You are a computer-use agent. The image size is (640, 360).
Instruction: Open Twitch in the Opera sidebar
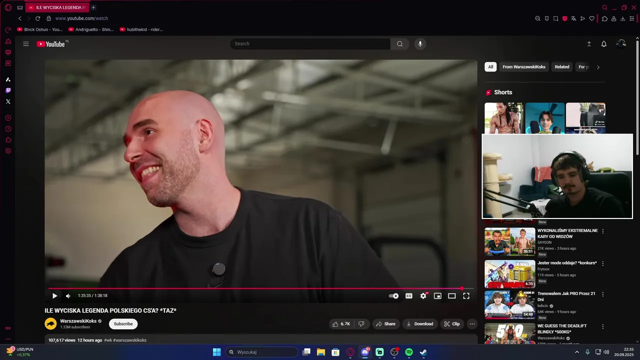8,90
